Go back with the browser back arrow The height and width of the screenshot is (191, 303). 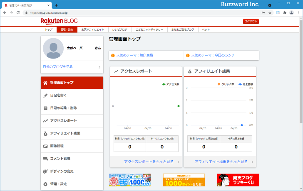(x=5, y=13)
